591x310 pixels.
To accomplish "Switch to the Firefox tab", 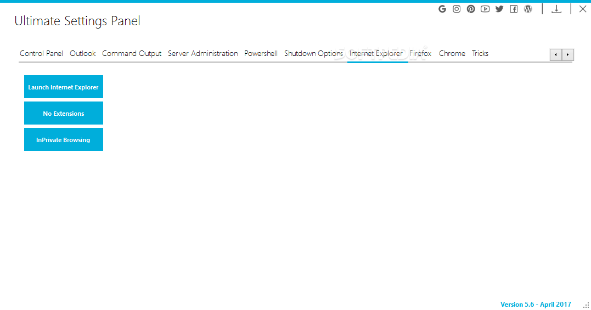I will (420, 53).
